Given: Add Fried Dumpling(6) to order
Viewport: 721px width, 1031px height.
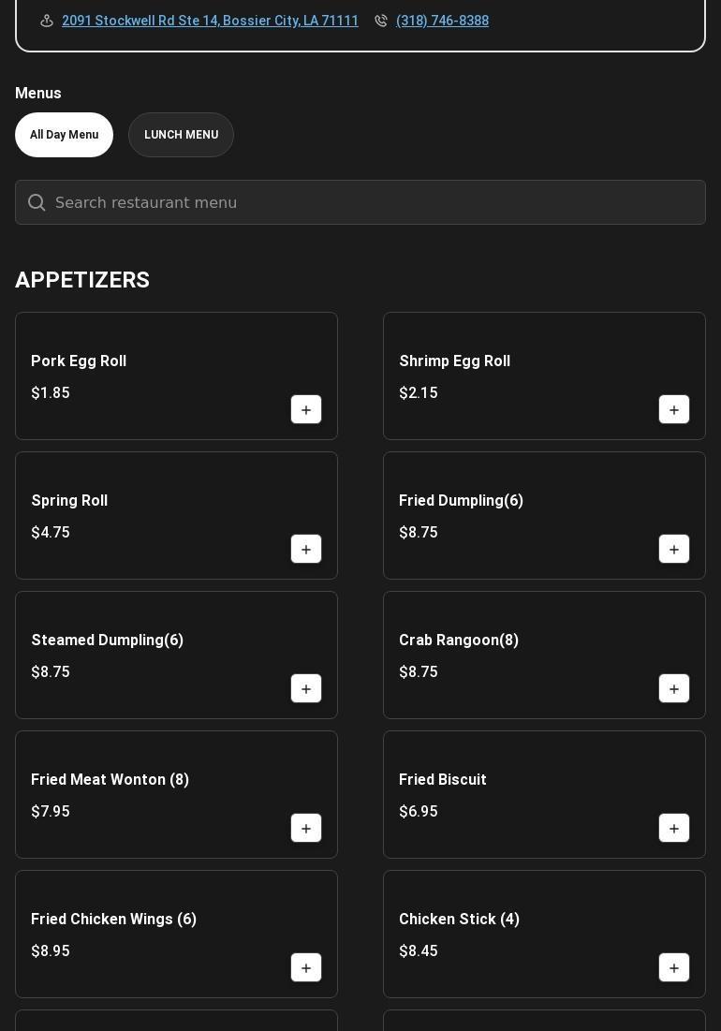Looking at the screenshot, I should (674, 550).
